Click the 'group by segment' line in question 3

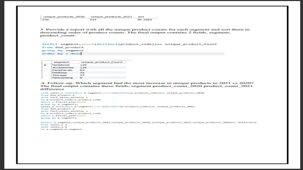tap(62, 51)
